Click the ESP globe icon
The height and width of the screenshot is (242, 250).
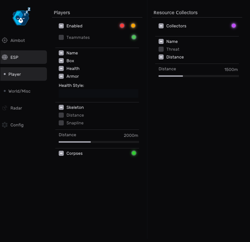(x=5, y=57)
